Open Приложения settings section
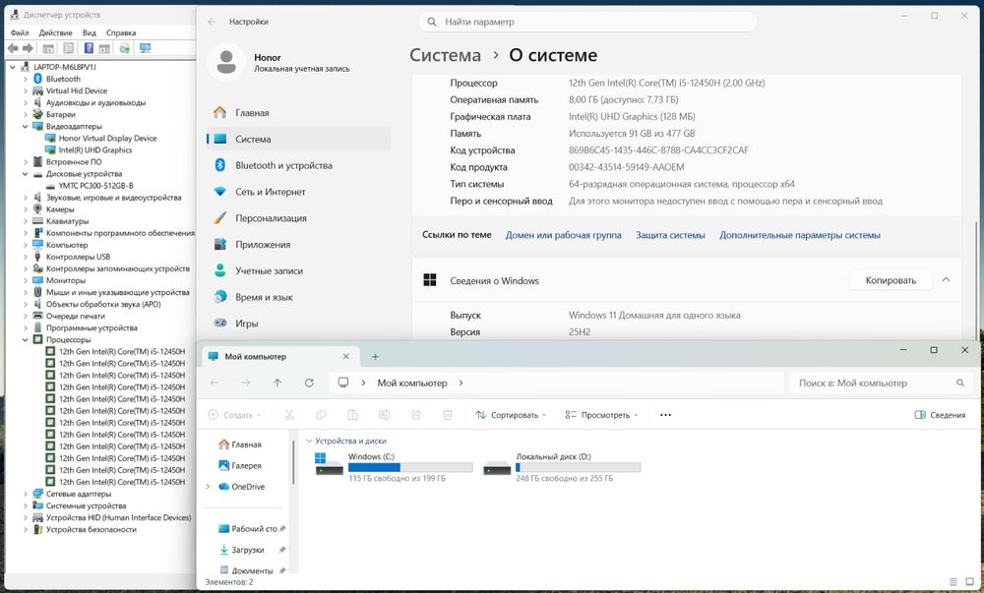Screen dimensions: 984x593 coord(299,245)
